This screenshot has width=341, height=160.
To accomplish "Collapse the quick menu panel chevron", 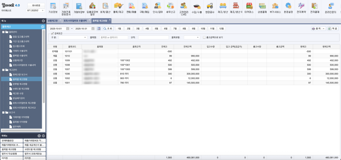I will (x=43, y=136).
